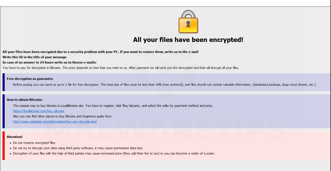This screenshot has width=331, height=171.
Task: Click the "Also you can find other places" line
Action: pos(63,116)
